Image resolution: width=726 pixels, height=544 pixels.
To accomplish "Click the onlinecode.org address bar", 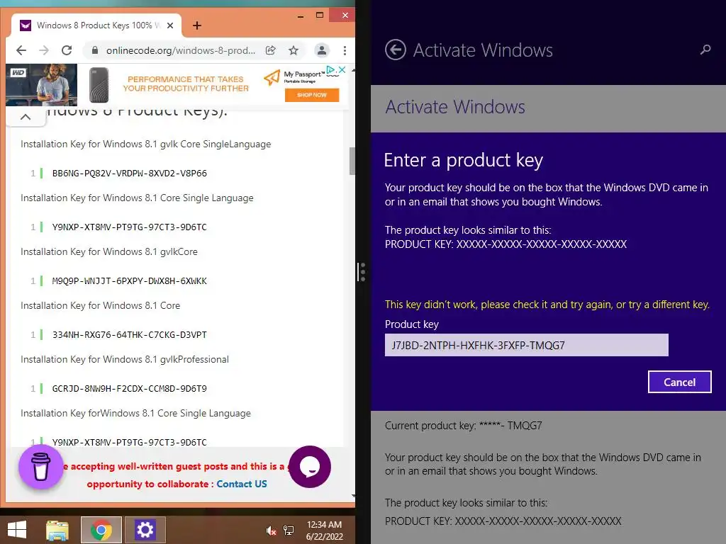I will 181,50.
